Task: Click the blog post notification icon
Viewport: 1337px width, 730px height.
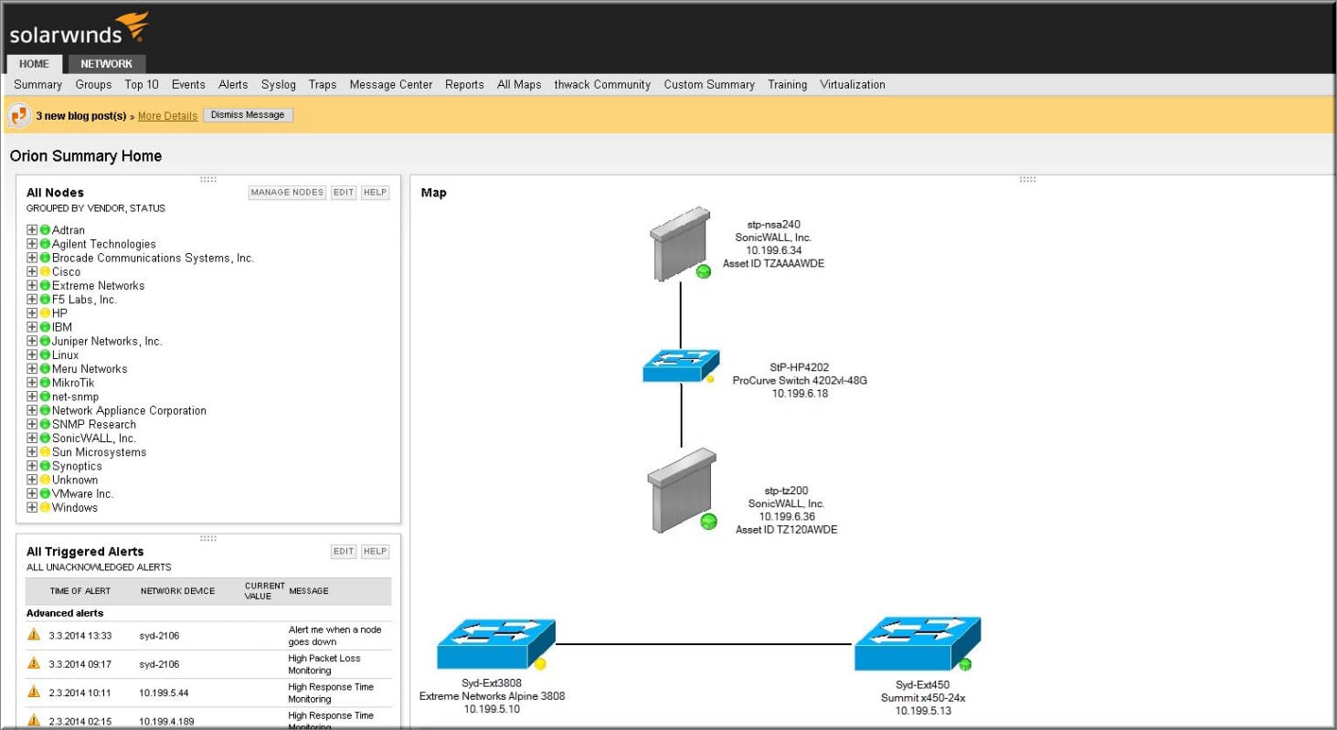Action: 19,116
